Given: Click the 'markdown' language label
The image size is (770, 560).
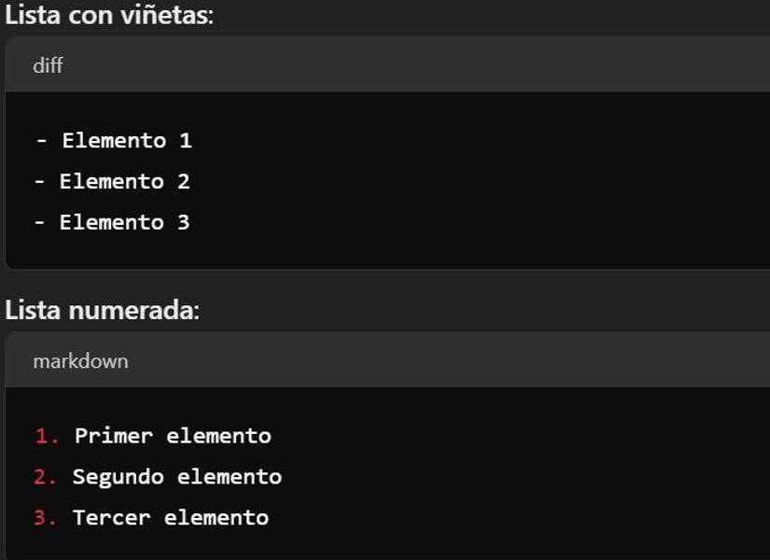Looking at the screenshot, I should pyautogui.click(x=80, y=360).
